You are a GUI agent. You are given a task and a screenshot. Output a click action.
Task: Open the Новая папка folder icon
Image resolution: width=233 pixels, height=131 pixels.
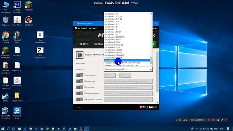(x=17, y=97)
